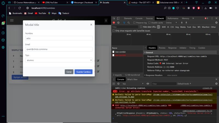The width and height of the screenshot is (219, 123).
Task: Clear the network log
Action: (119, 22)
